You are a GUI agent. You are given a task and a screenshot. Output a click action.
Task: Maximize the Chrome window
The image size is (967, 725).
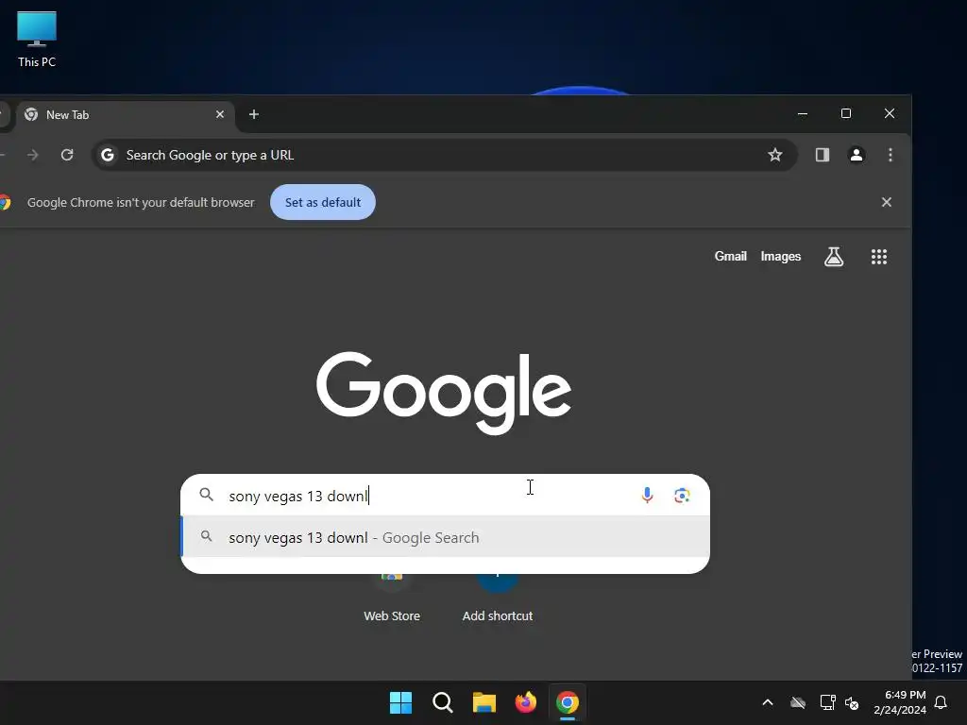(x=846, y=114)
